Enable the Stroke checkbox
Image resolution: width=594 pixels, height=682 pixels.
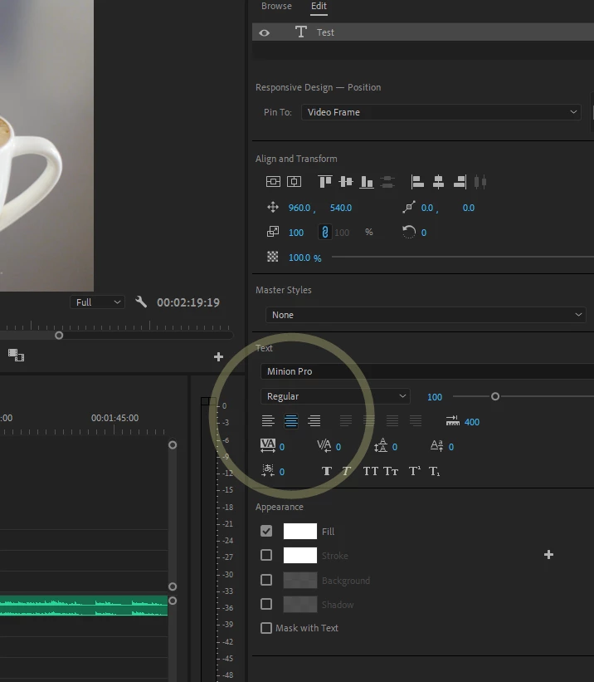click(266, 556)
